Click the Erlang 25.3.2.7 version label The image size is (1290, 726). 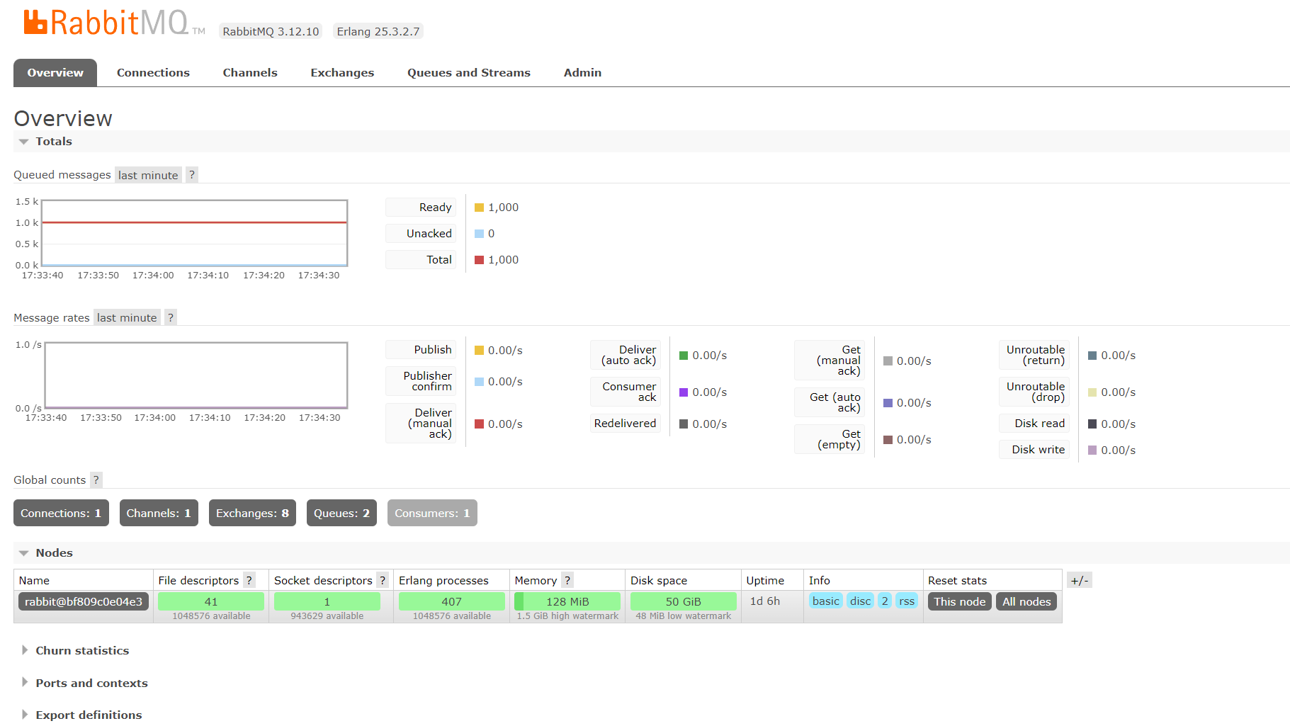tap(378, 31)
